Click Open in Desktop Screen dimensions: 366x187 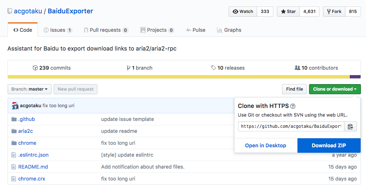pos(266,145)
